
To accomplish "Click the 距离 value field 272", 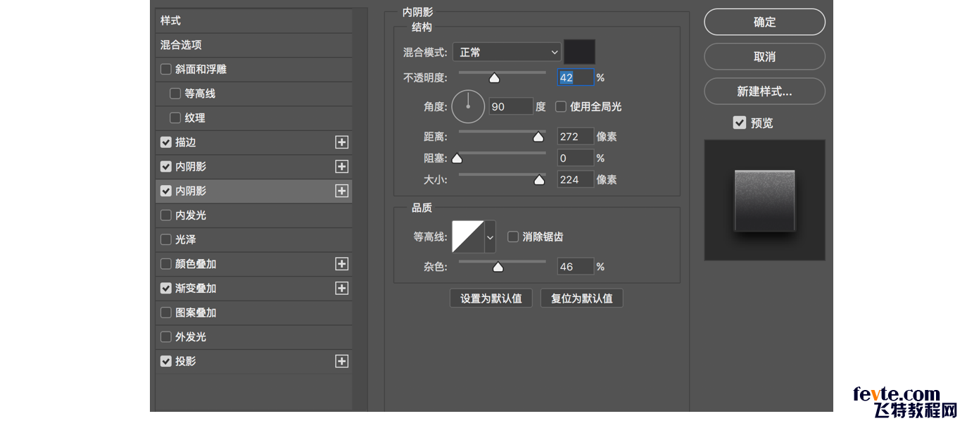I will [576, 137].
